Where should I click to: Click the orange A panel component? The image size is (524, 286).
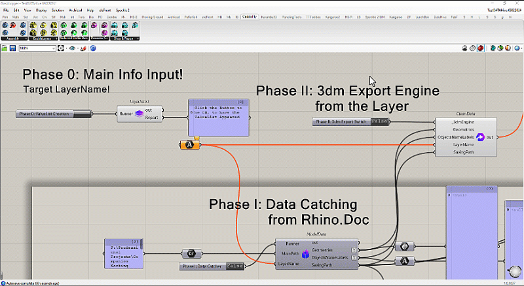pos(189,145)
